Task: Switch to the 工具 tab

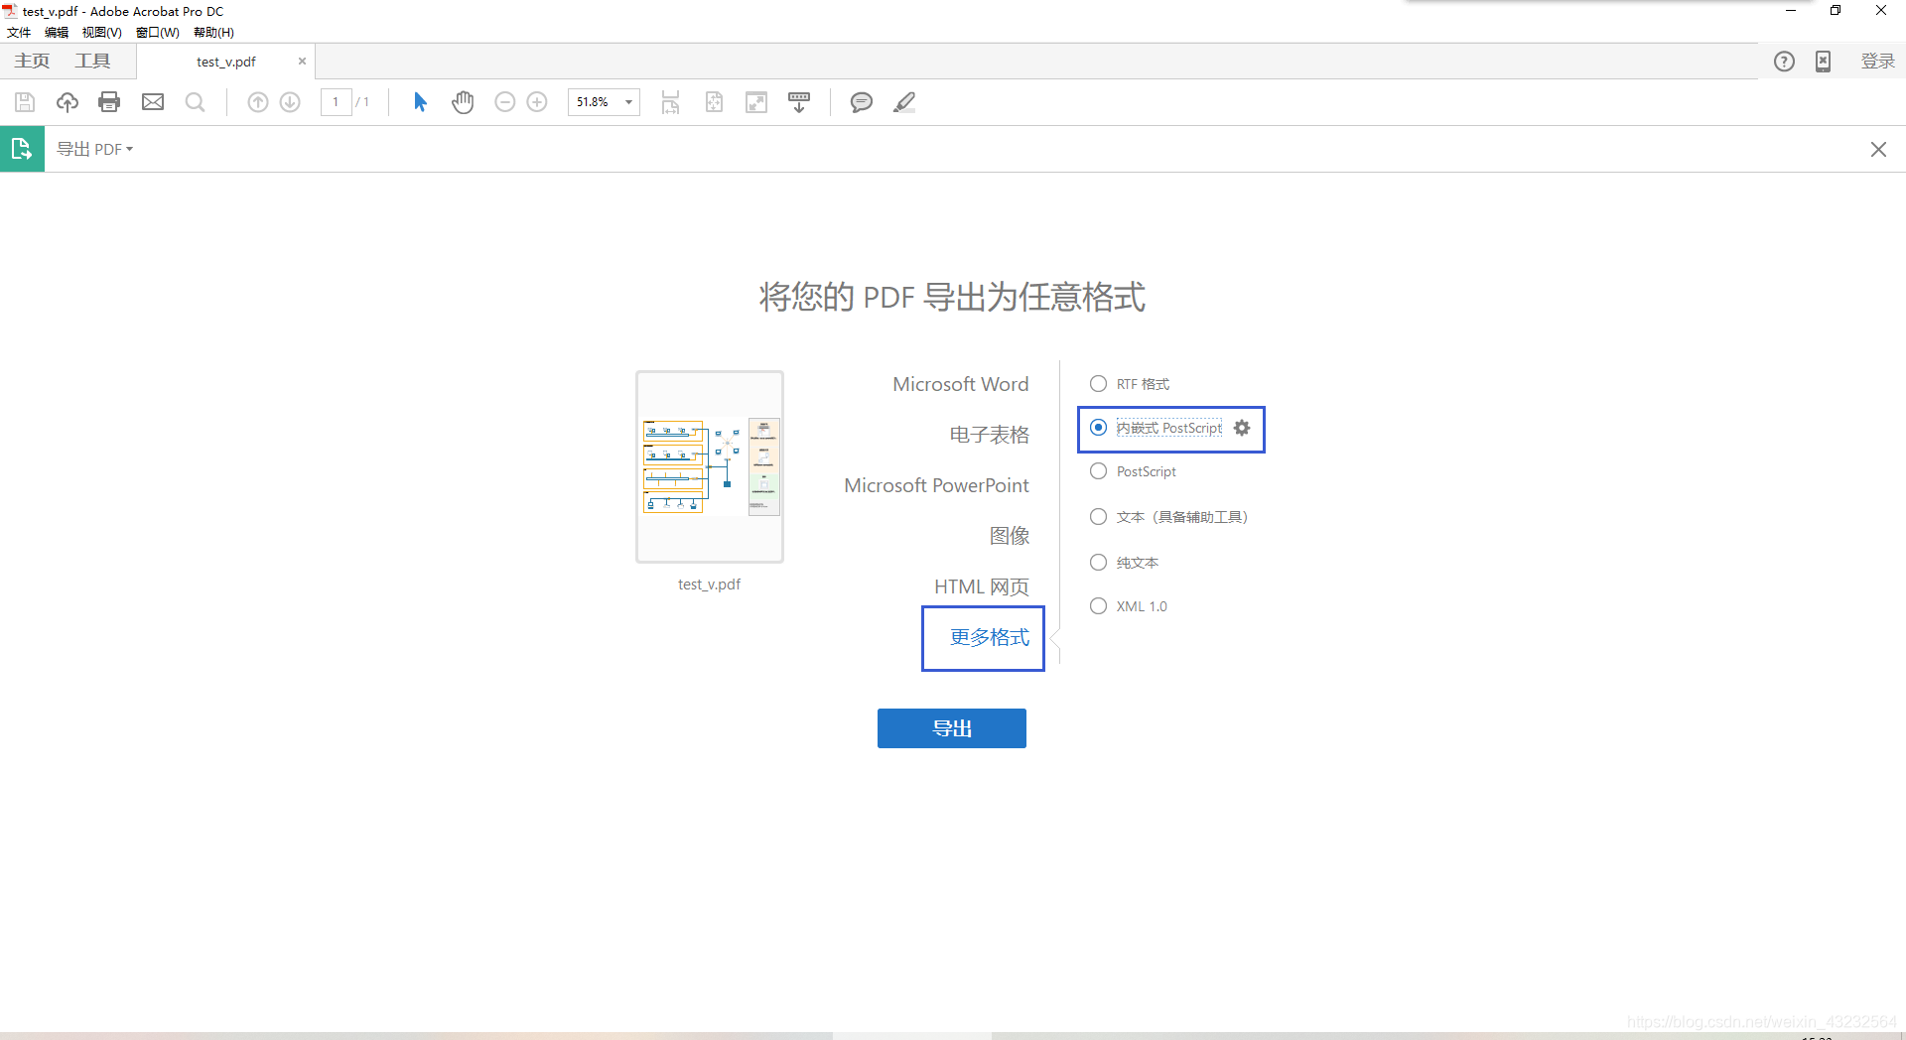Action: pos(92,62)
